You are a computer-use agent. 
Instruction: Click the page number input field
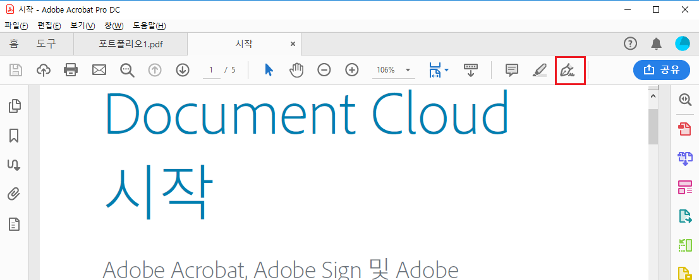pyautogui.click(x=211, y=70)
